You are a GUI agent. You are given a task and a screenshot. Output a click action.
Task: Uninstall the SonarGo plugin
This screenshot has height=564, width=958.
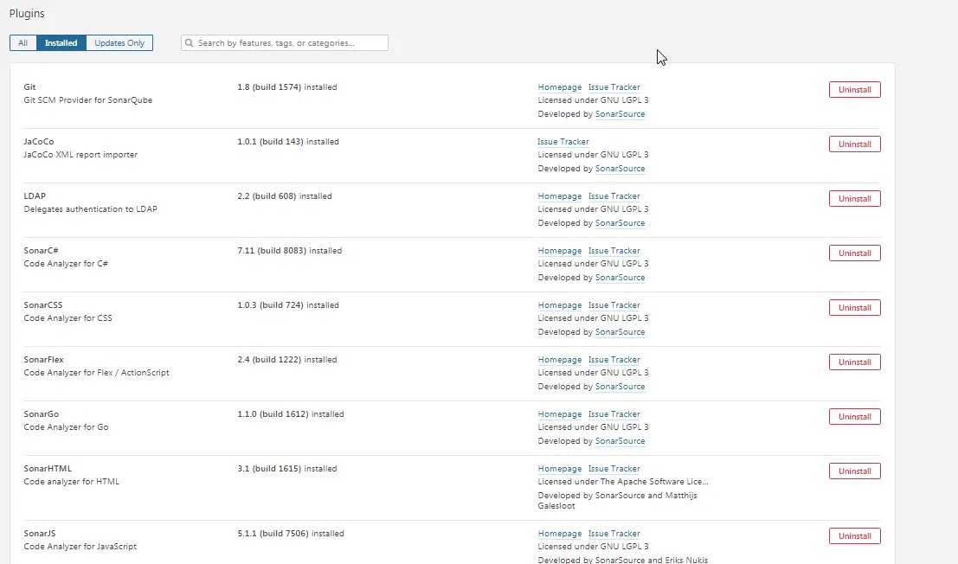855,417
